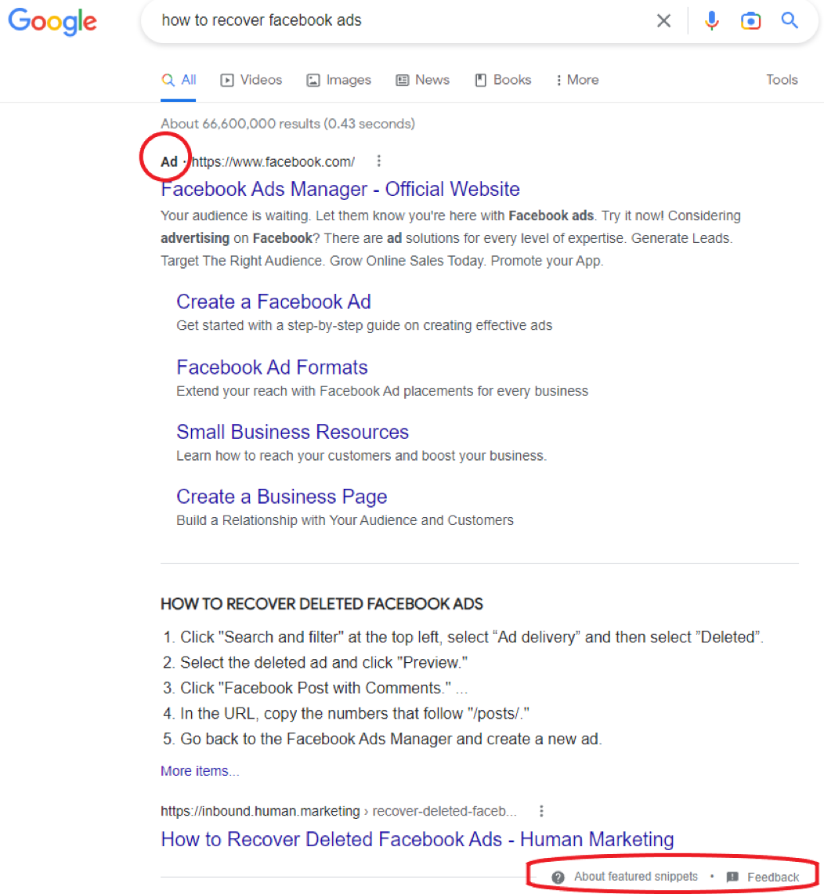Clear the search query with X icon

663,21
